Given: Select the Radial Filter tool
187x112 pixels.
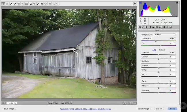Looking at the screenshot, I should pos(45,4).
